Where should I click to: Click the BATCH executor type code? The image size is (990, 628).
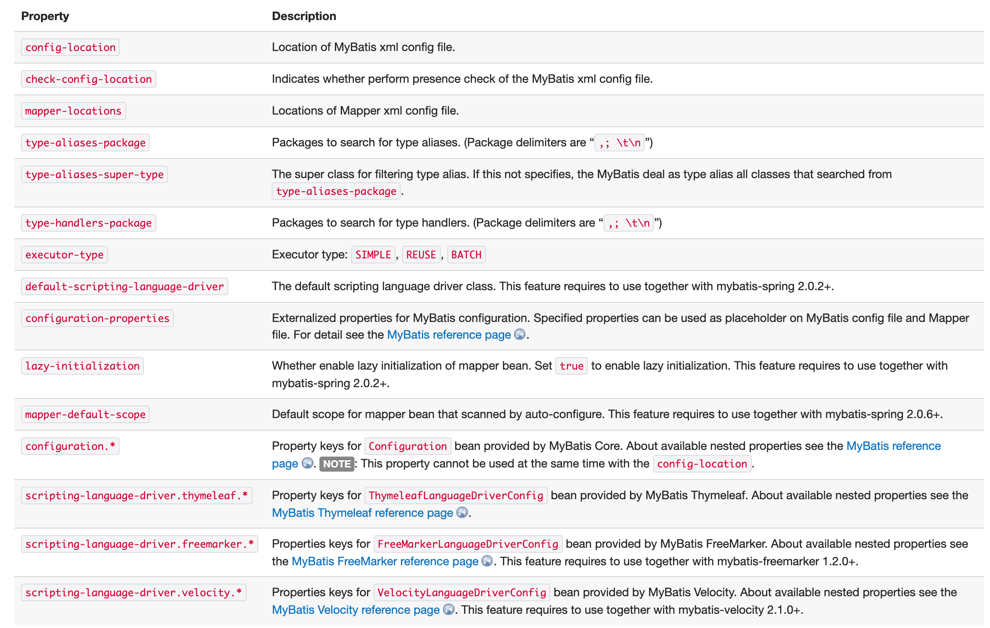(x=466, y=255)
